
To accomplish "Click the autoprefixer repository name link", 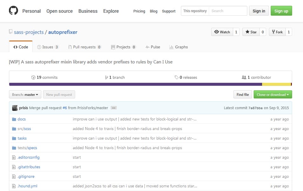I will (63, 32).
